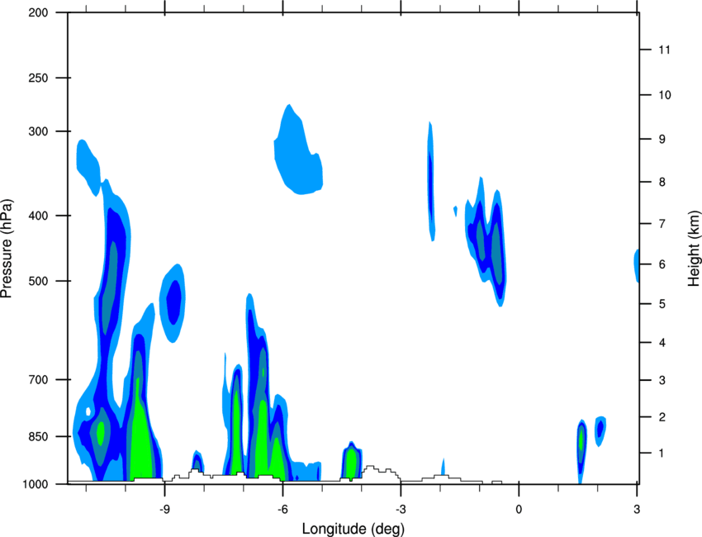
Task: Click the 11 km height label
Action: coord(664,50)
